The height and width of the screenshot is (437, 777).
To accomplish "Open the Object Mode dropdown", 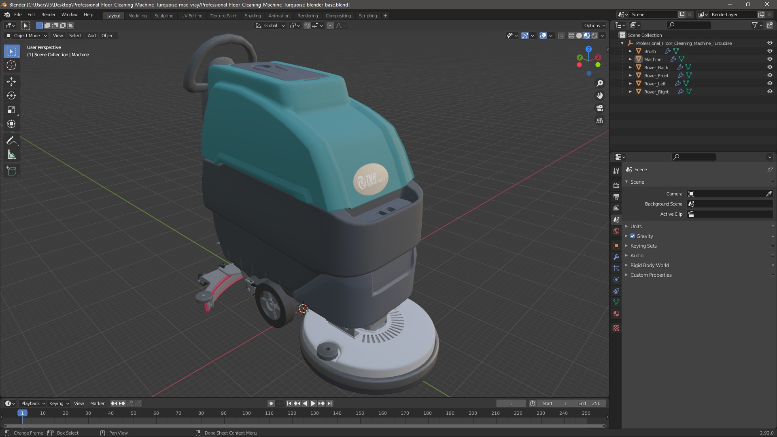I will pyautogui.click(x=26, y=36).
